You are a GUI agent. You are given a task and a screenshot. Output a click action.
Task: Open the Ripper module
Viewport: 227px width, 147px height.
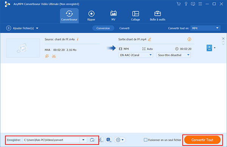91,16
